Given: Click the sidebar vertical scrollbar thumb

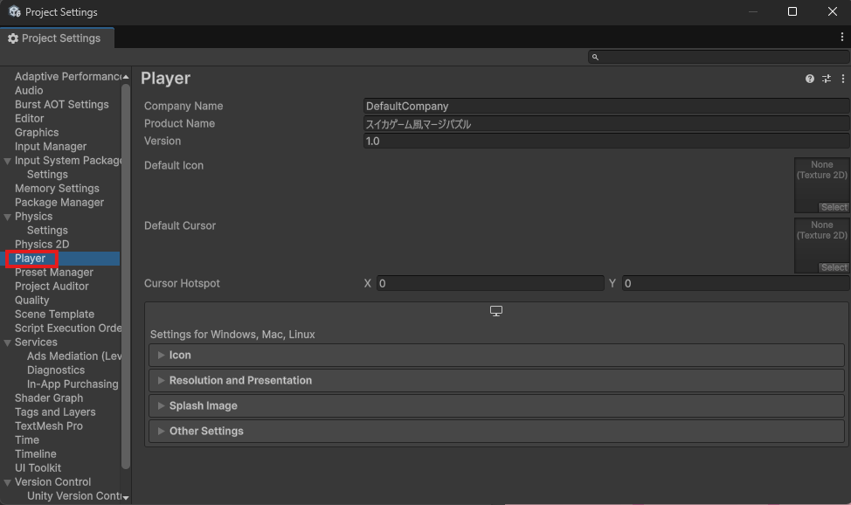Looking at the screenshot, I should click(126, 276).
